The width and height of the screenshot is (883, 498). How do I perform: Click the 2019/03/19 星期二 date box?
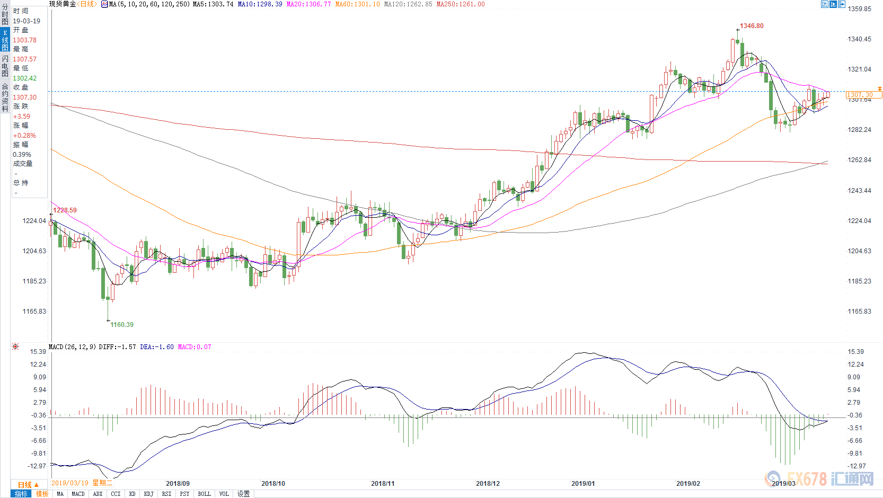tap(82, 483)
